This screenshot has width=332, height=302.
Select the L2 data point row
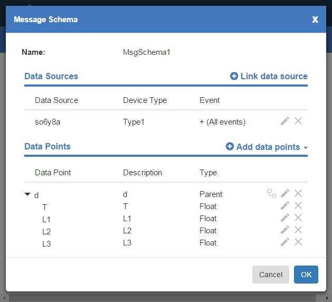[48, 231]
